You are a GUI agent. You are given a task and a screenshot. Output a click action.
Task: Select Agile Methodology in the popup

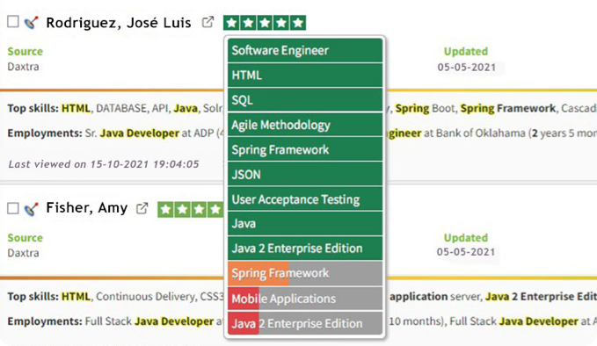305,125
